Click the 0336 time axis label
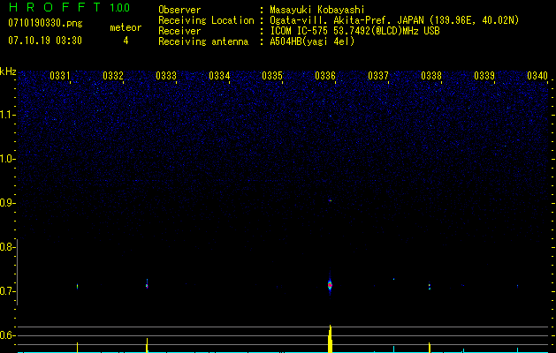556x353 pixels. click(x=325, y=76)
